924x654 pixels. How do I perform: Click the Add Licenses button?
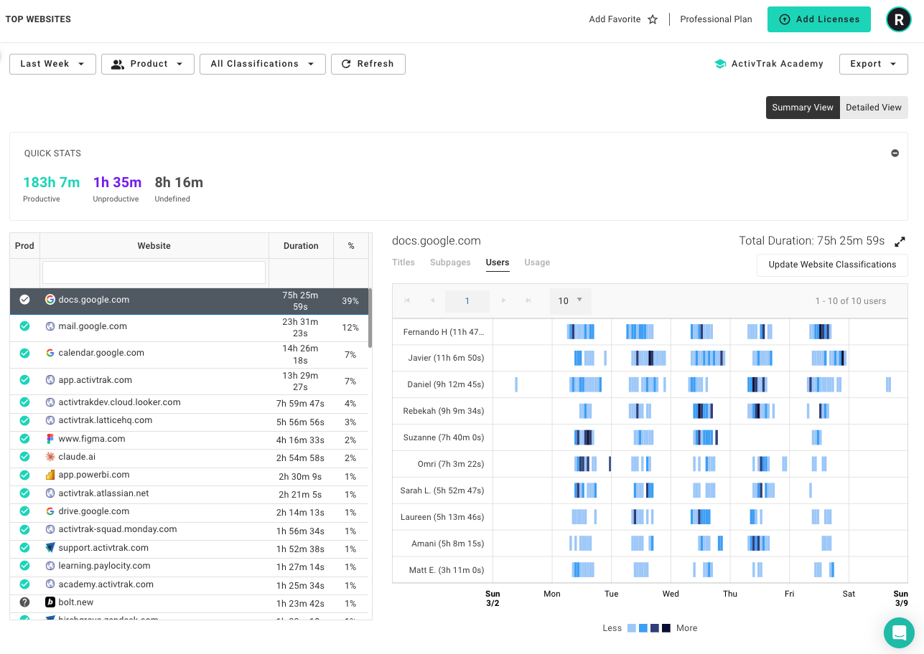pyautogui.click(x=819, y=19)
